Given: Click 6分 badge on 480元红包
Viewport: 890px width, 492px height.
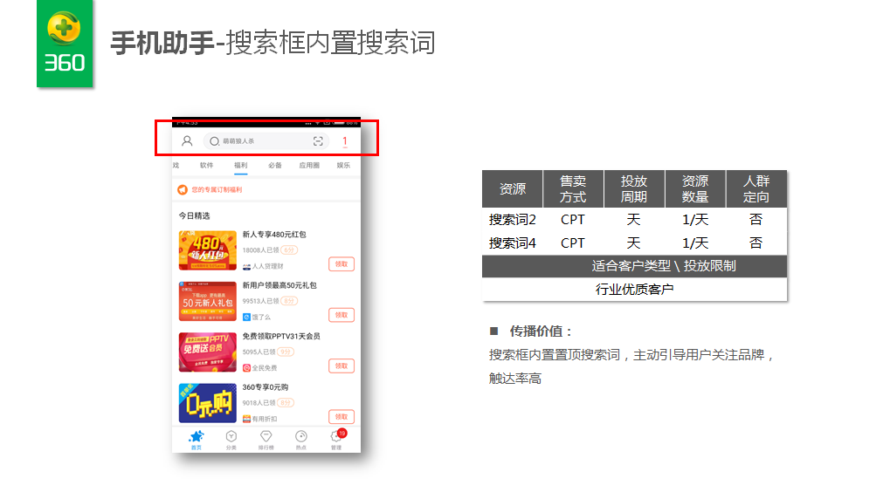Looking at the screenshot, I should (289, 250).
